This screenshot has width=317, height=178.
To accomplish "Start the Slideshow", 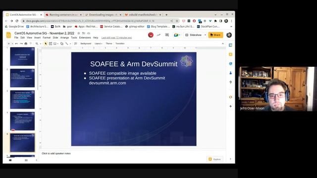I will (194, 35).
